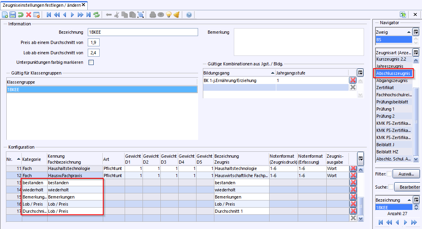Delete record using red X toolbar icon

(29, 15)
